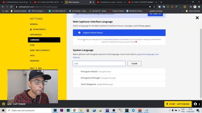
Task: Choose Tamil (Singapore) from results
Action: click(119, 84)
